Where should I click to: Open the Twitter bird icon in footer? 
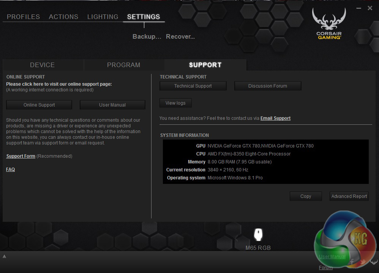point(363,262)
